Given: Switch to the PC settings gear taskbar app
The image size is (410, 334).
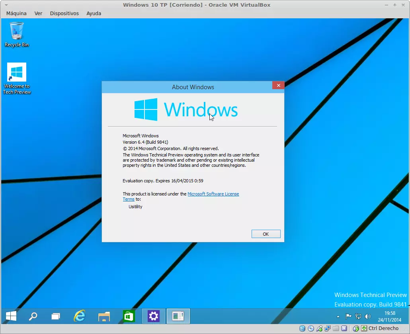Looking at the screenshot, I should pyautogui.click(x=154, y=316).
